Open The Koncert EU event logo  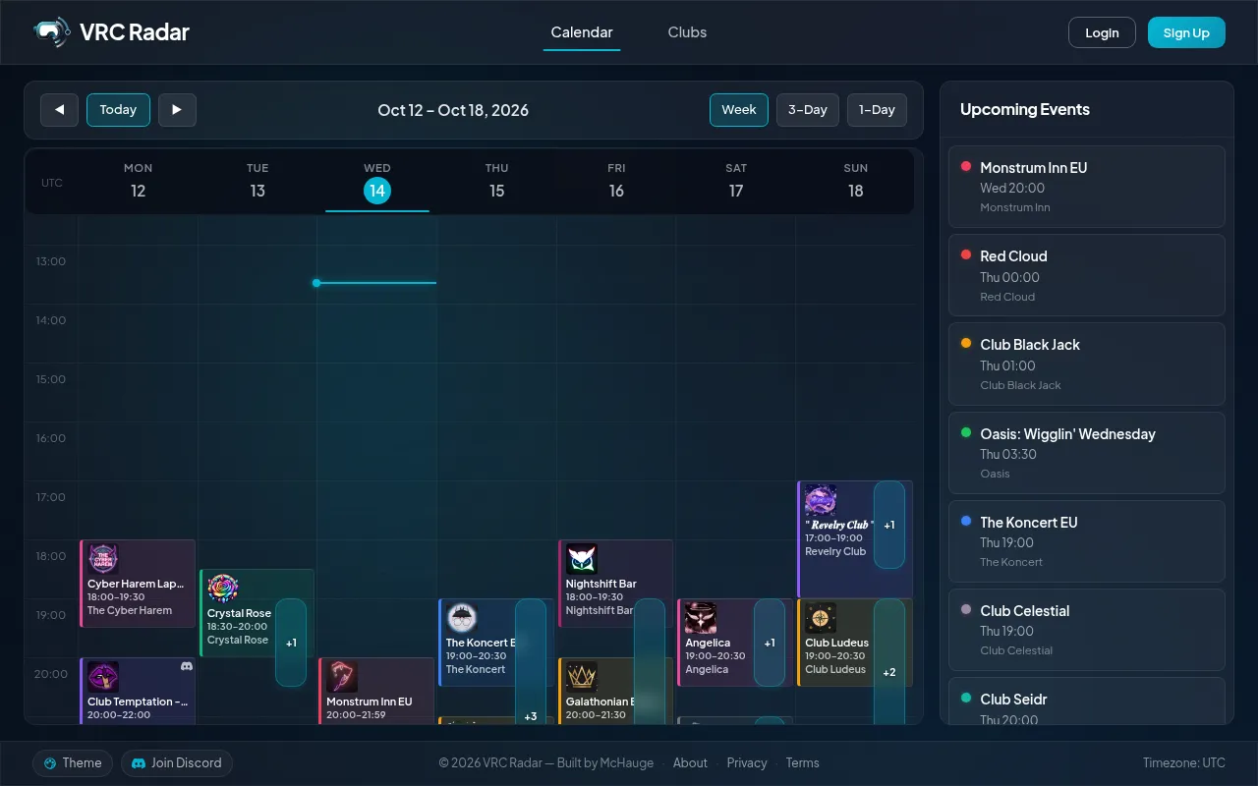(462, 619)
